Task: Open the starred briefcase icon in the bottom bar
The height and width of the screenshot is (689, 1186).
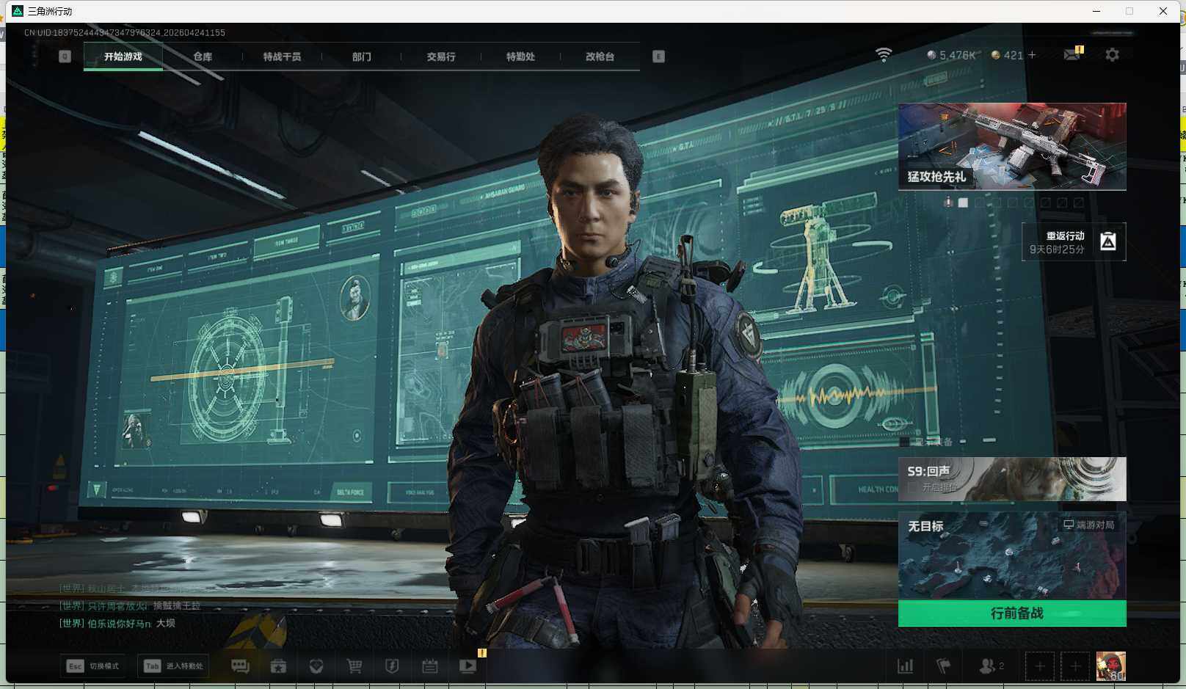Action: click(x=278, y=666)
